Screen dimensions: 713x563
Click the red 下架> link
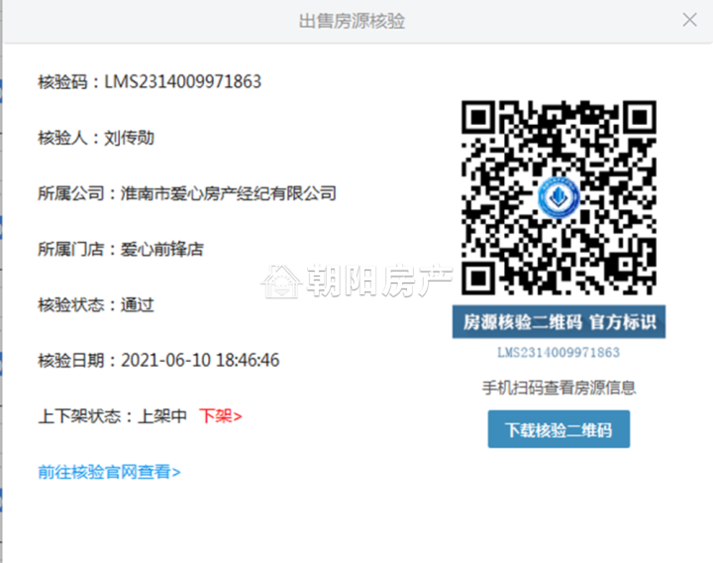point(220,416)
